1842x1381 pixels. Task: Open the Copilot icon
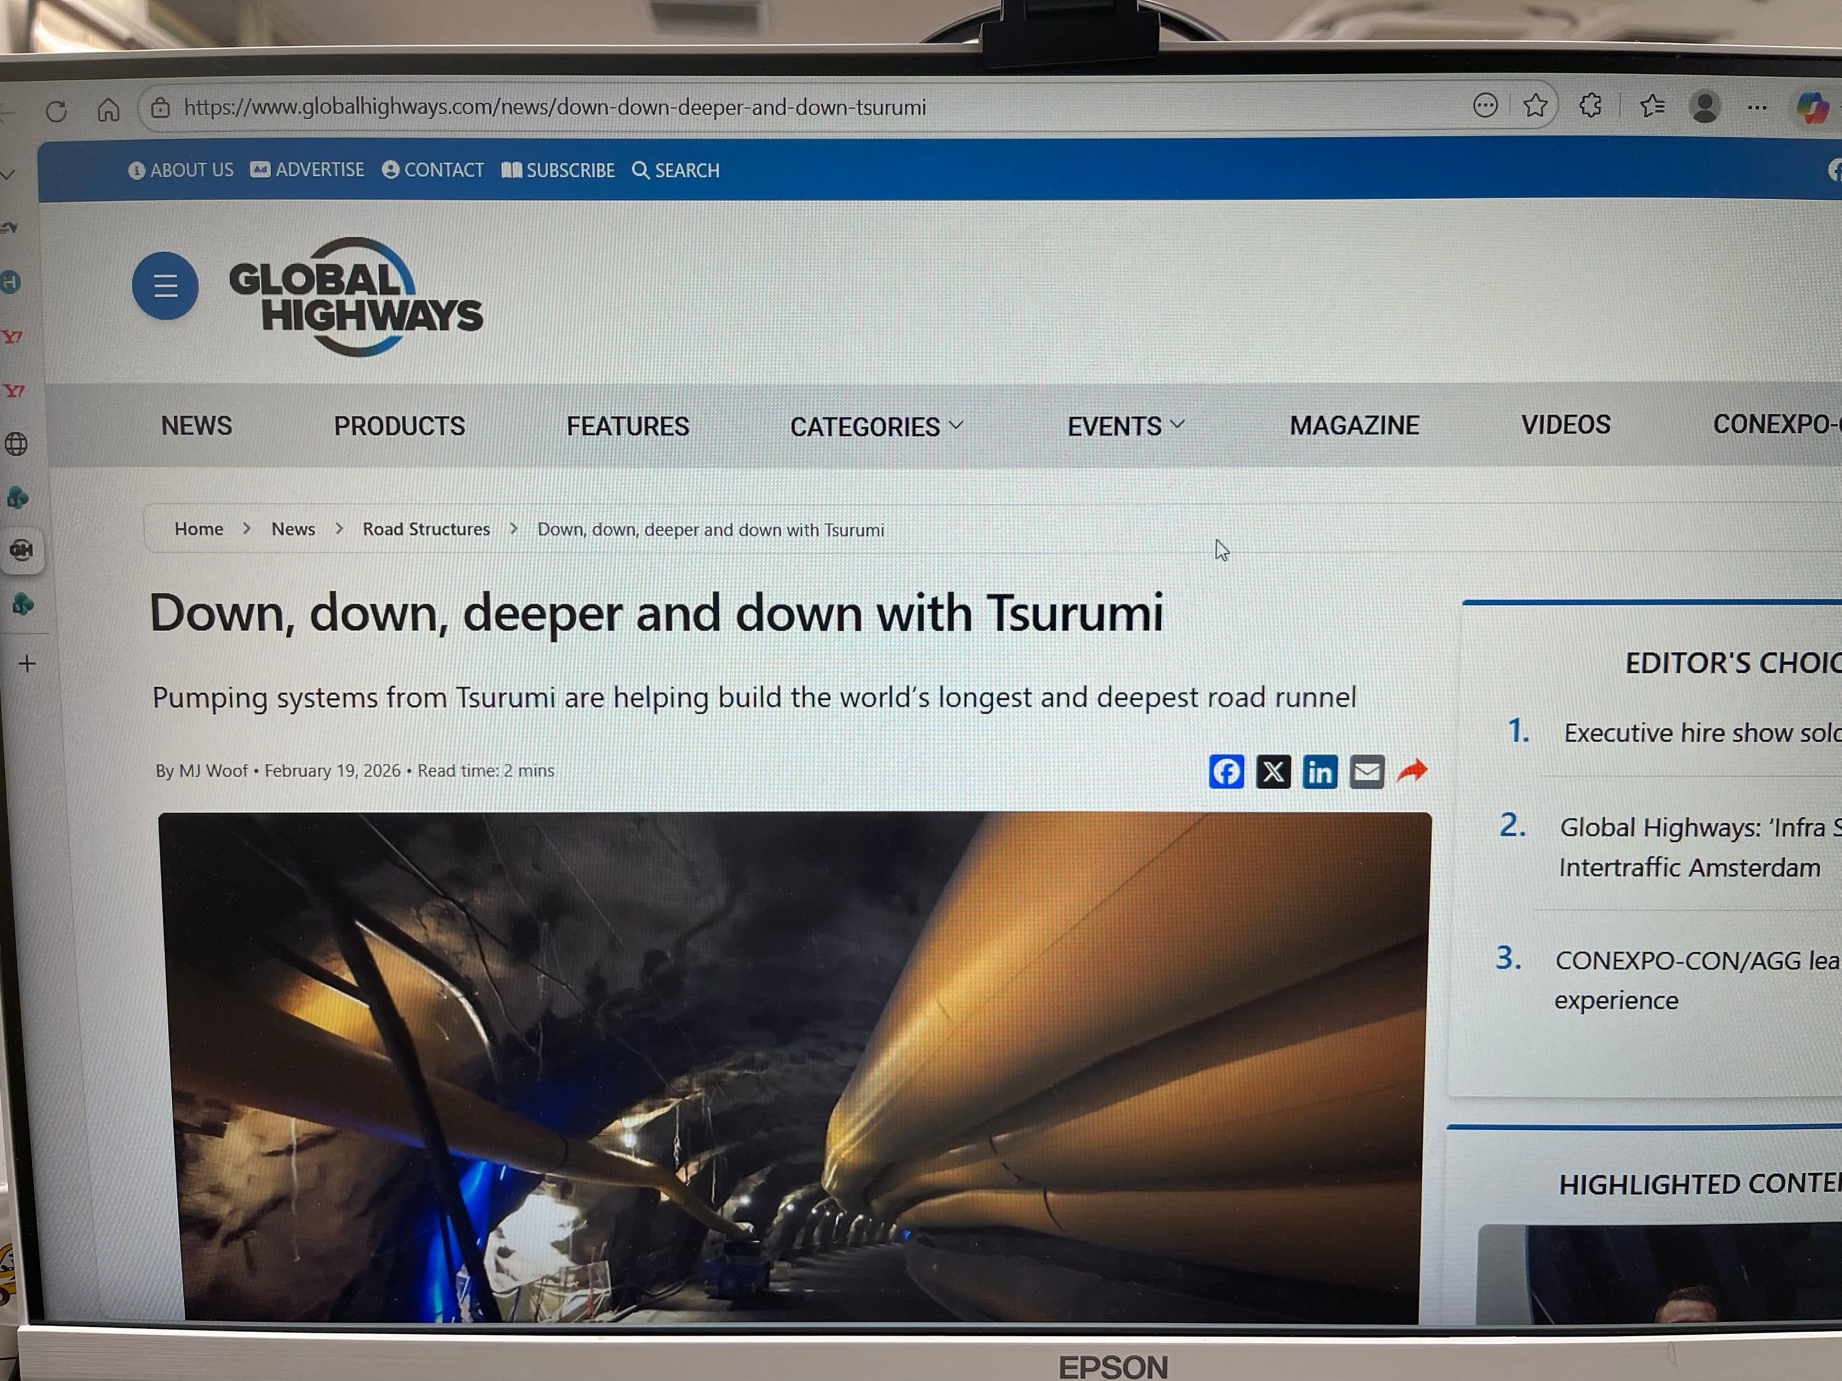1812,107
